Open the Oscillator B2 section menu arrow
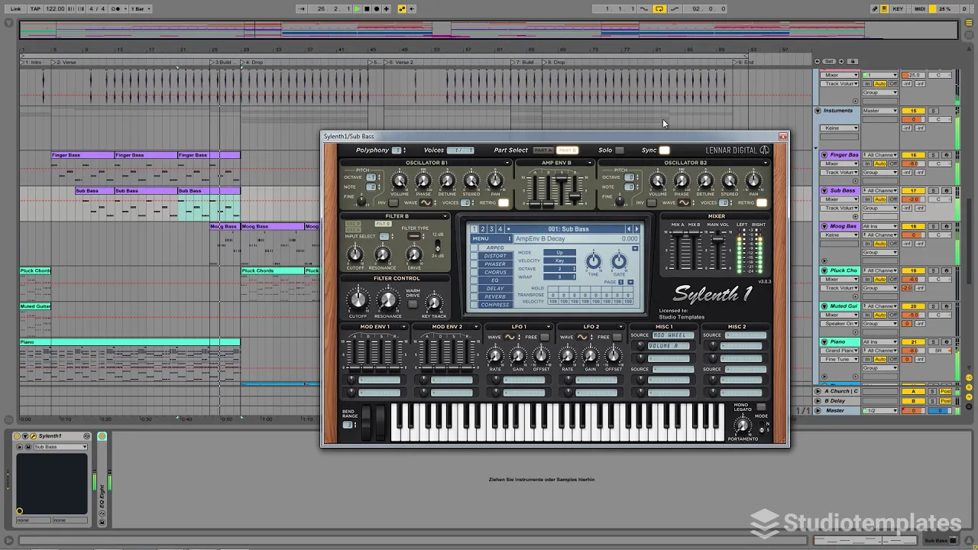This screenshot has height=550, width=978. click(x=765, y=163)
